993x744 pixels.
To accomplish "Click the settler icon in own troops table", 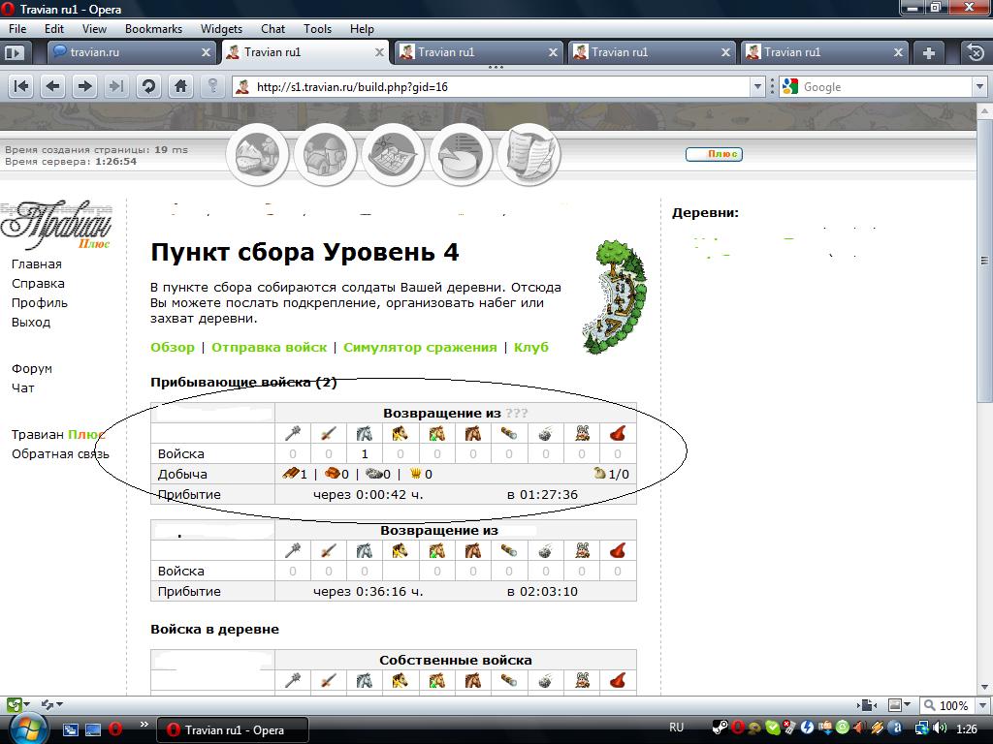I will [x=618, y=680].
